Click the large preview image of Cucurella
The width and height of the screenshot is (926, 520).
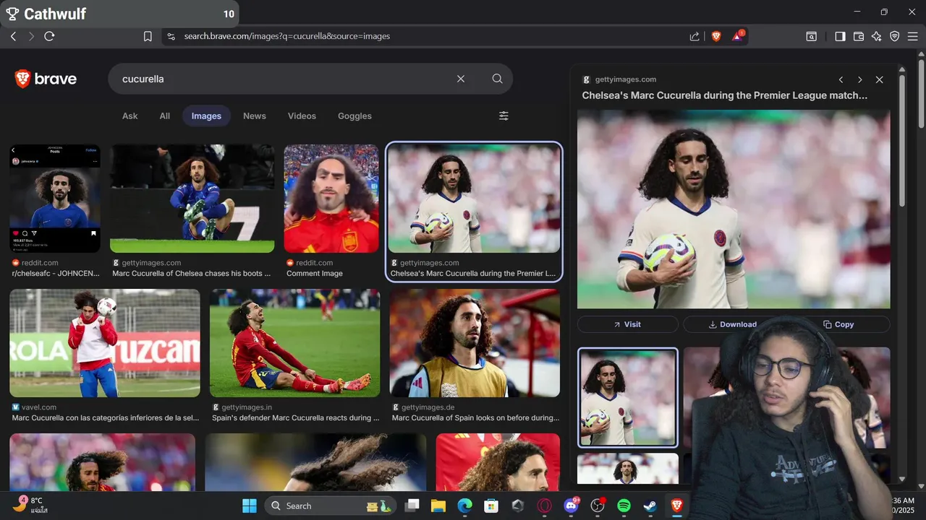[x=734, y=209]
